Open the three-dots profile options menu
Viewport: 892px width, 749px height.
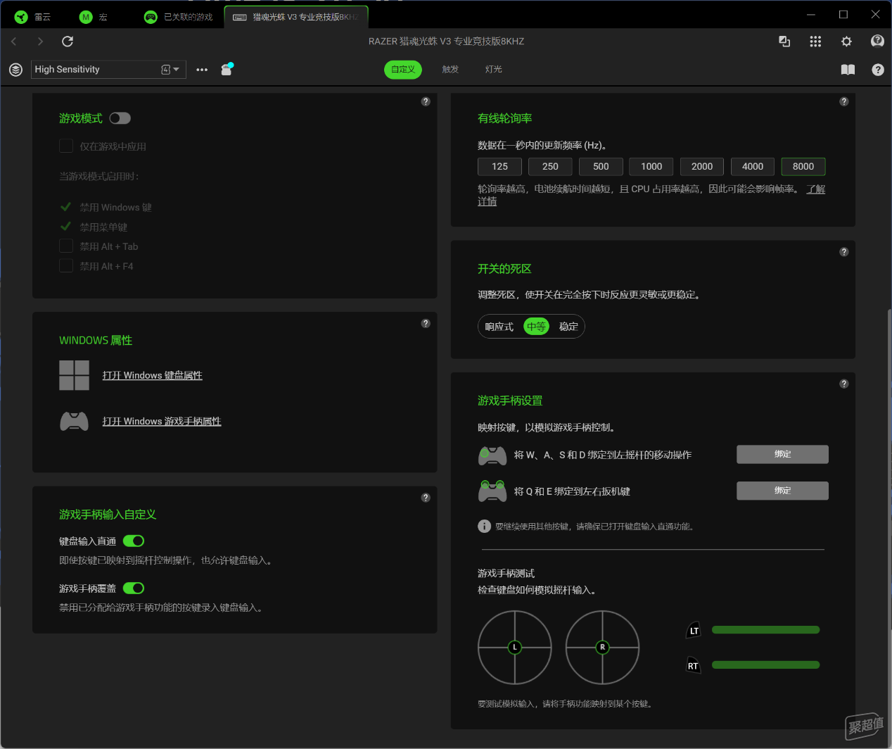coord(202,70)
